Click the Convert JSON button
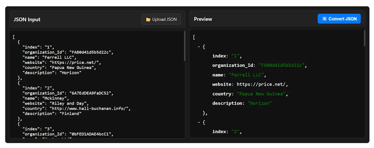The width and height of the screenshot is (374, 148). [x=339, y=19]
